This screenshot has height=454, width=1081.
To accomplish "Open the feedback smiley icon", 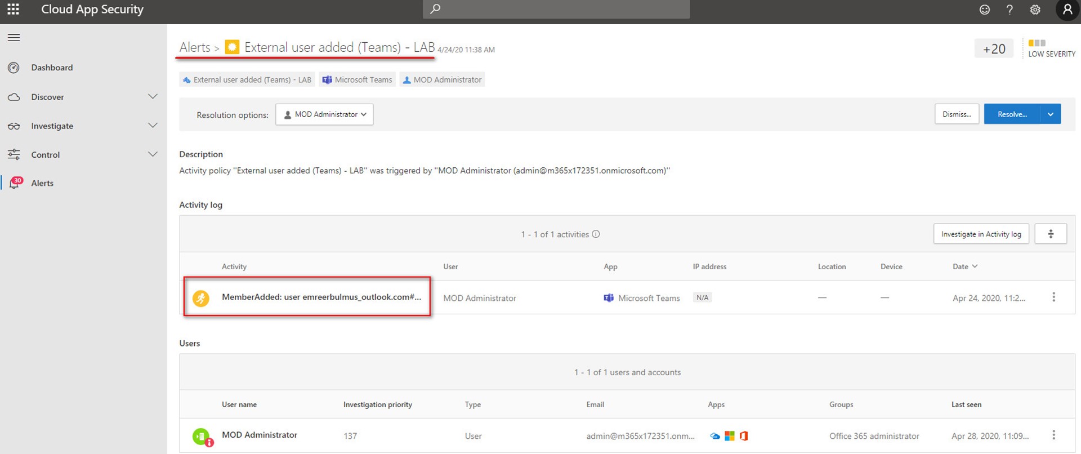I will (x=984, y=10).
